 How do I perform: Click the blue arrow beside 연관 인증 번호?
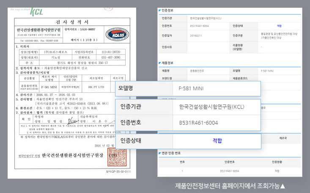click(x=160, y=153)
